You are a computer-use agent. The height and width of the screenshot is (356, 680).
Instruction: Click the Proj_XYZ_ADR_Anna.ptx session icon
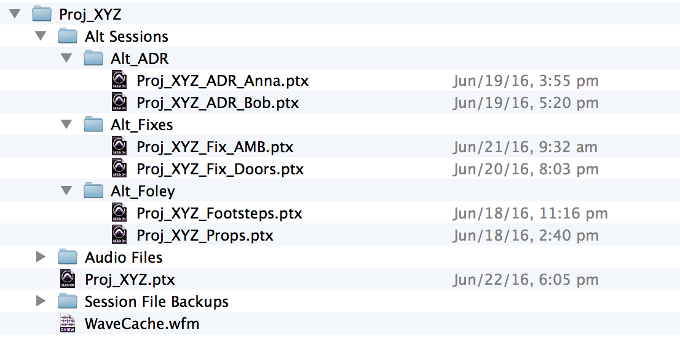click(120, 80)
